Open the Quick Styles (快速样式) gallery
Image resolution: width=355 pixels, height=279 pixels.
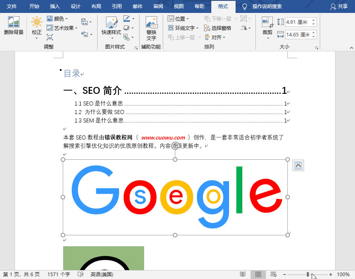click(111, 28)
